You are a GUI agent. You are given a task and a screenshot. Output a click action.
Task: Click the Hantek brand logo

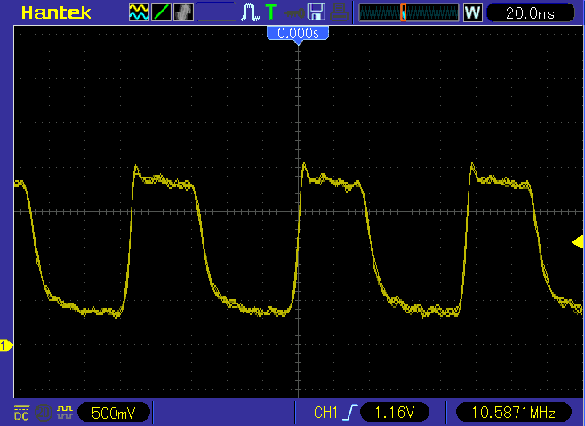(56, 12)
